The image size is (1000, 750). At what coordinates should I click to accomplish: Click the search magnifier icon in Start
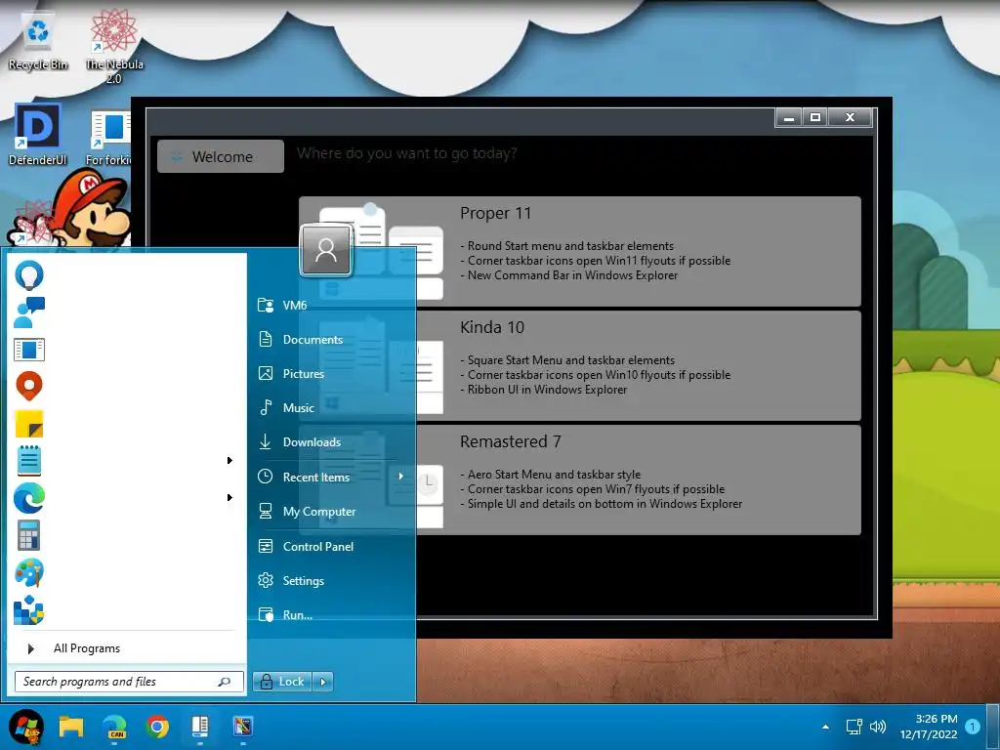(x=224, y=682)
